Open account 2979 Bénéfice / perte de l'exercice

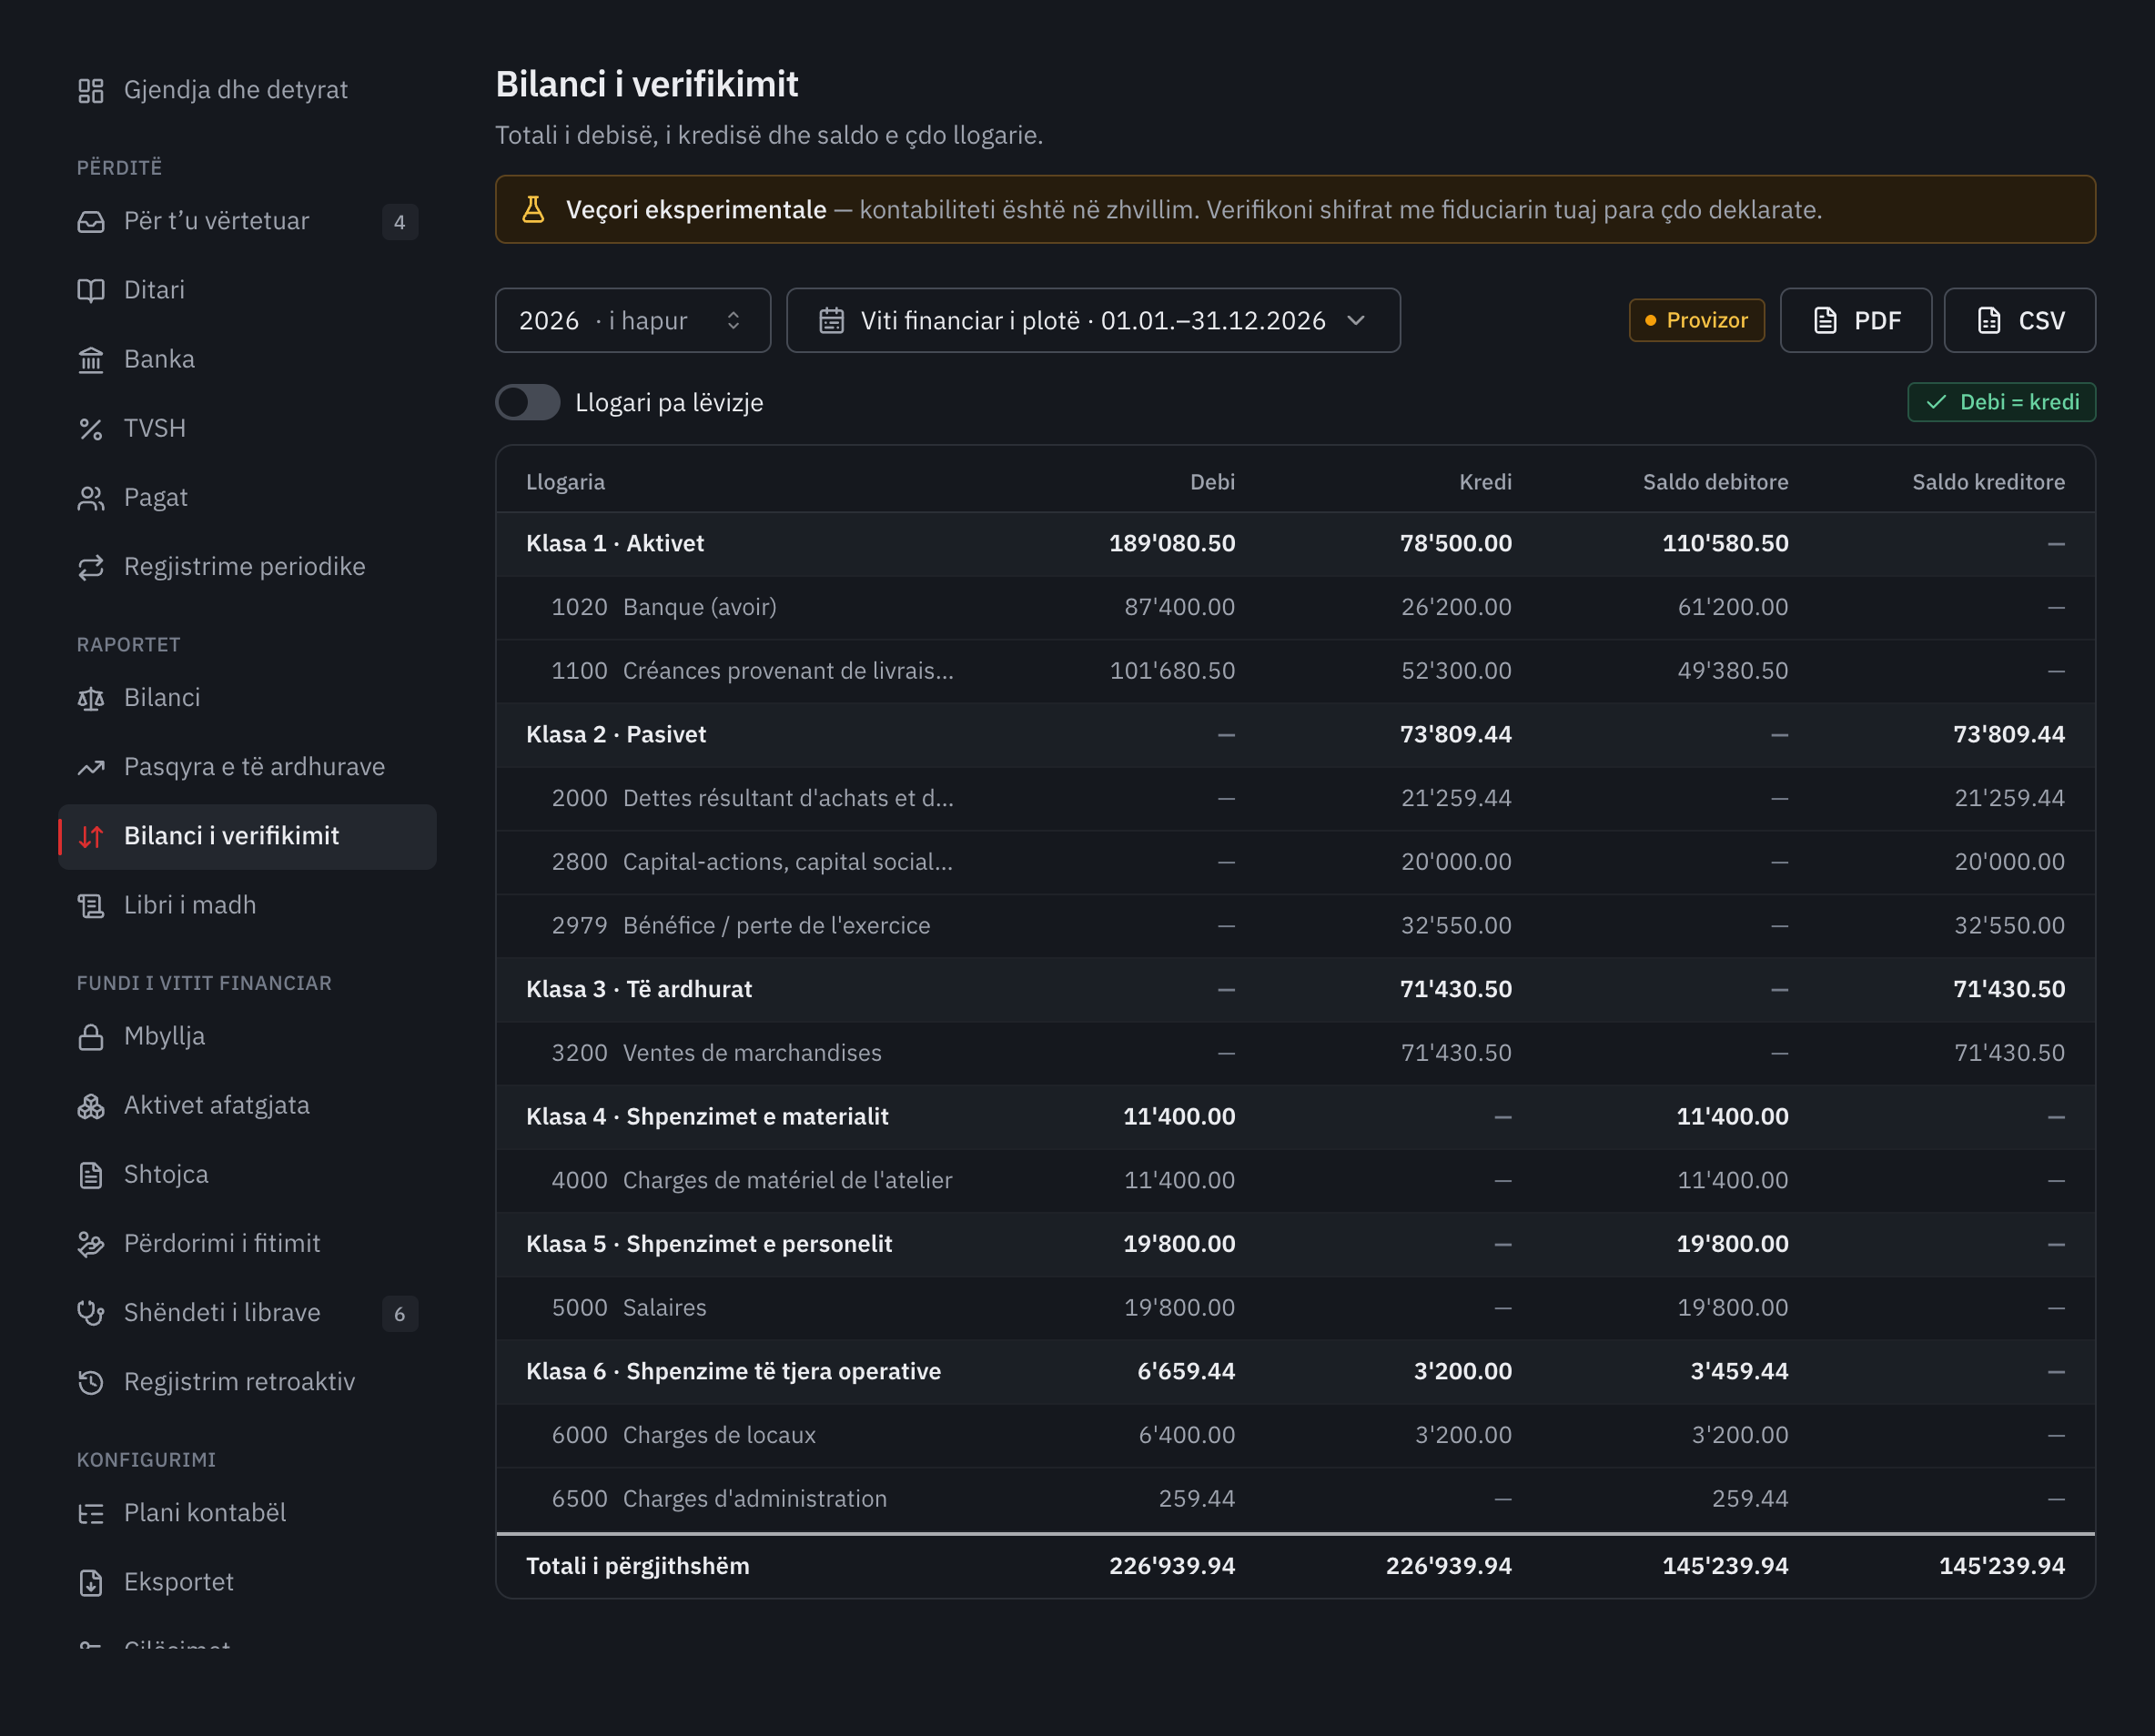tap(1295, 926)
